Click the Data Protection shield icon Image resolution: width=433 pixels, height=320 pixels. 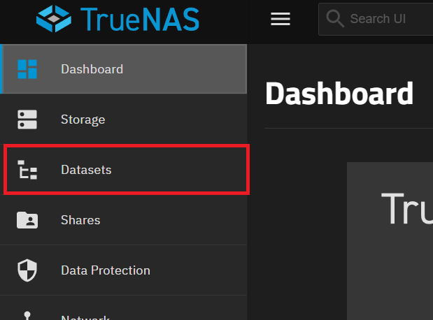point(27,270)
